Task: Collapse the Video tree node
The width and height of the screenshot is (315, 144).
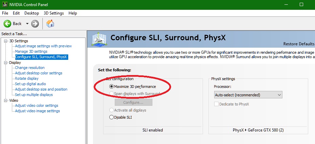Action: pos(5,100)
